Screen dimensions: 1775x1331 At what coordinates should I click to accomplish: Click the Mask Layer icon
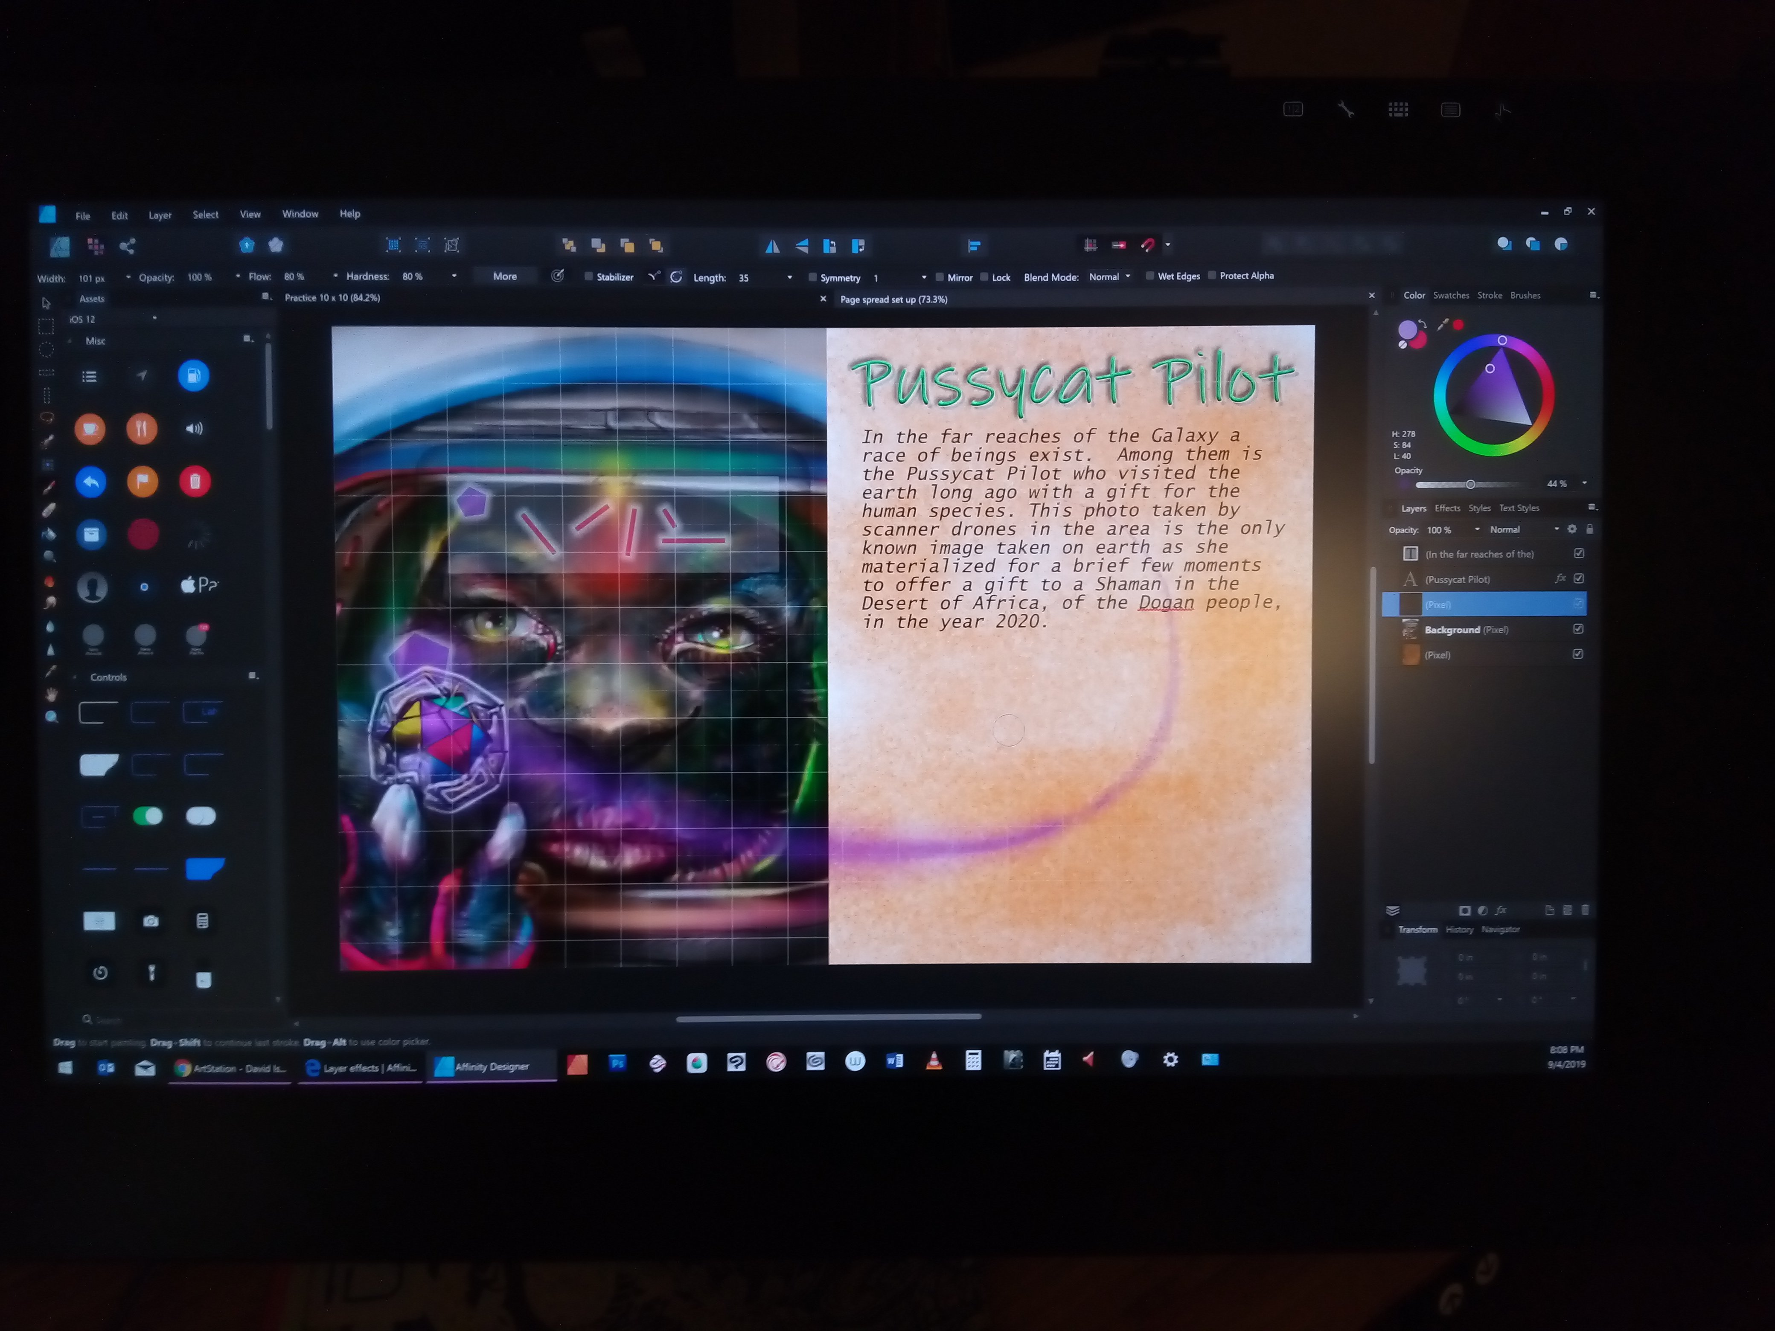click(1464, 911)
